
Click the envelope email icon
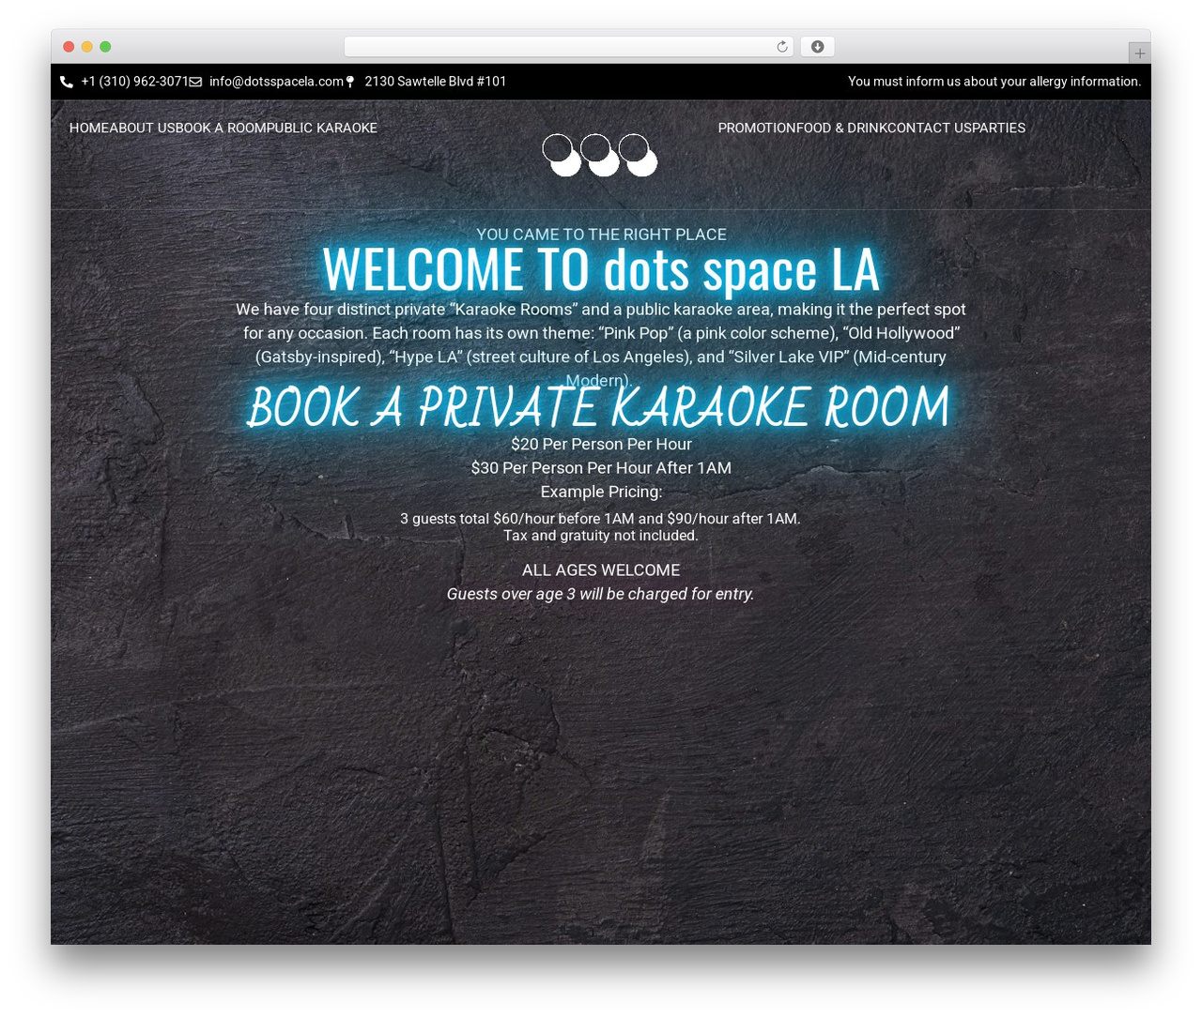pyautogui.click(x=195, y=82)
